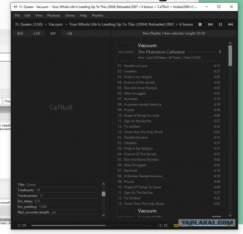Click the elapsed time 2:19 display
This screenshot has width=243, height=234.
tap(22, 226)
